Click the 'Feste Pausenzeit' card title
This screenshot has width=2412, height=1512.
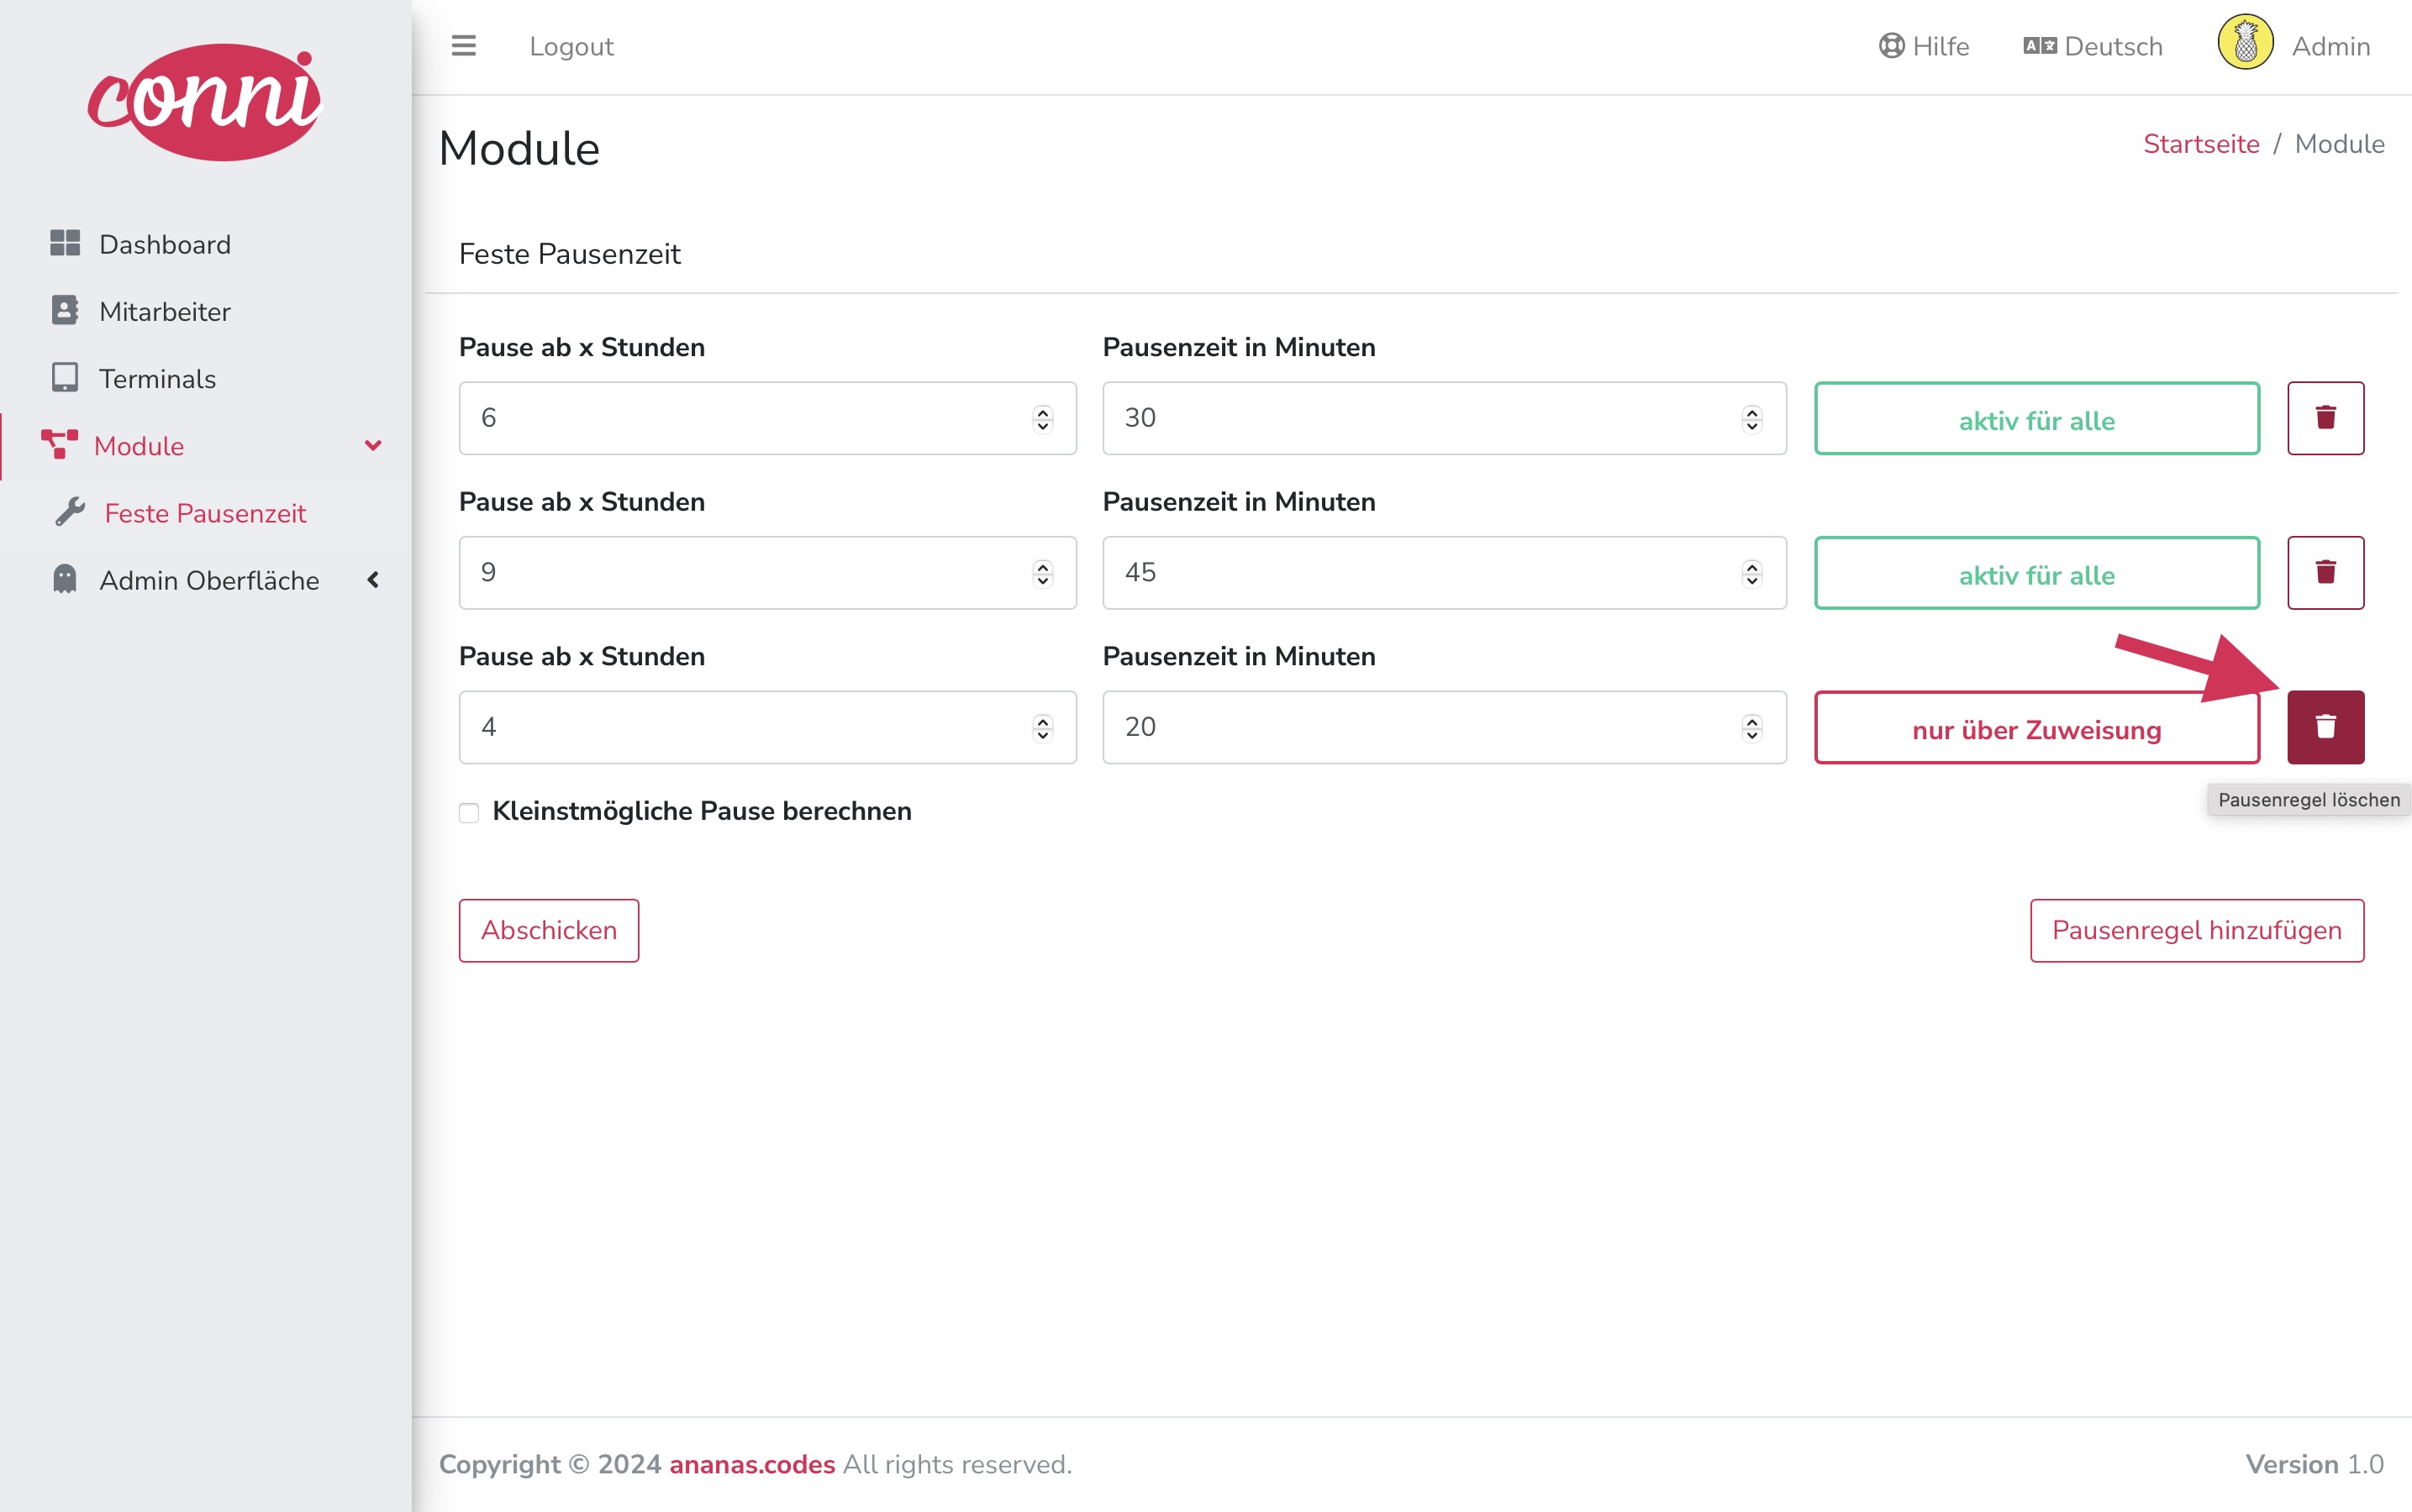569,254
